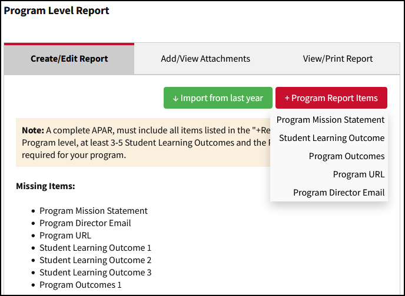The image size is (405, 296).
Task: Click the bold Note label in the banner
Action: [32, 130]
